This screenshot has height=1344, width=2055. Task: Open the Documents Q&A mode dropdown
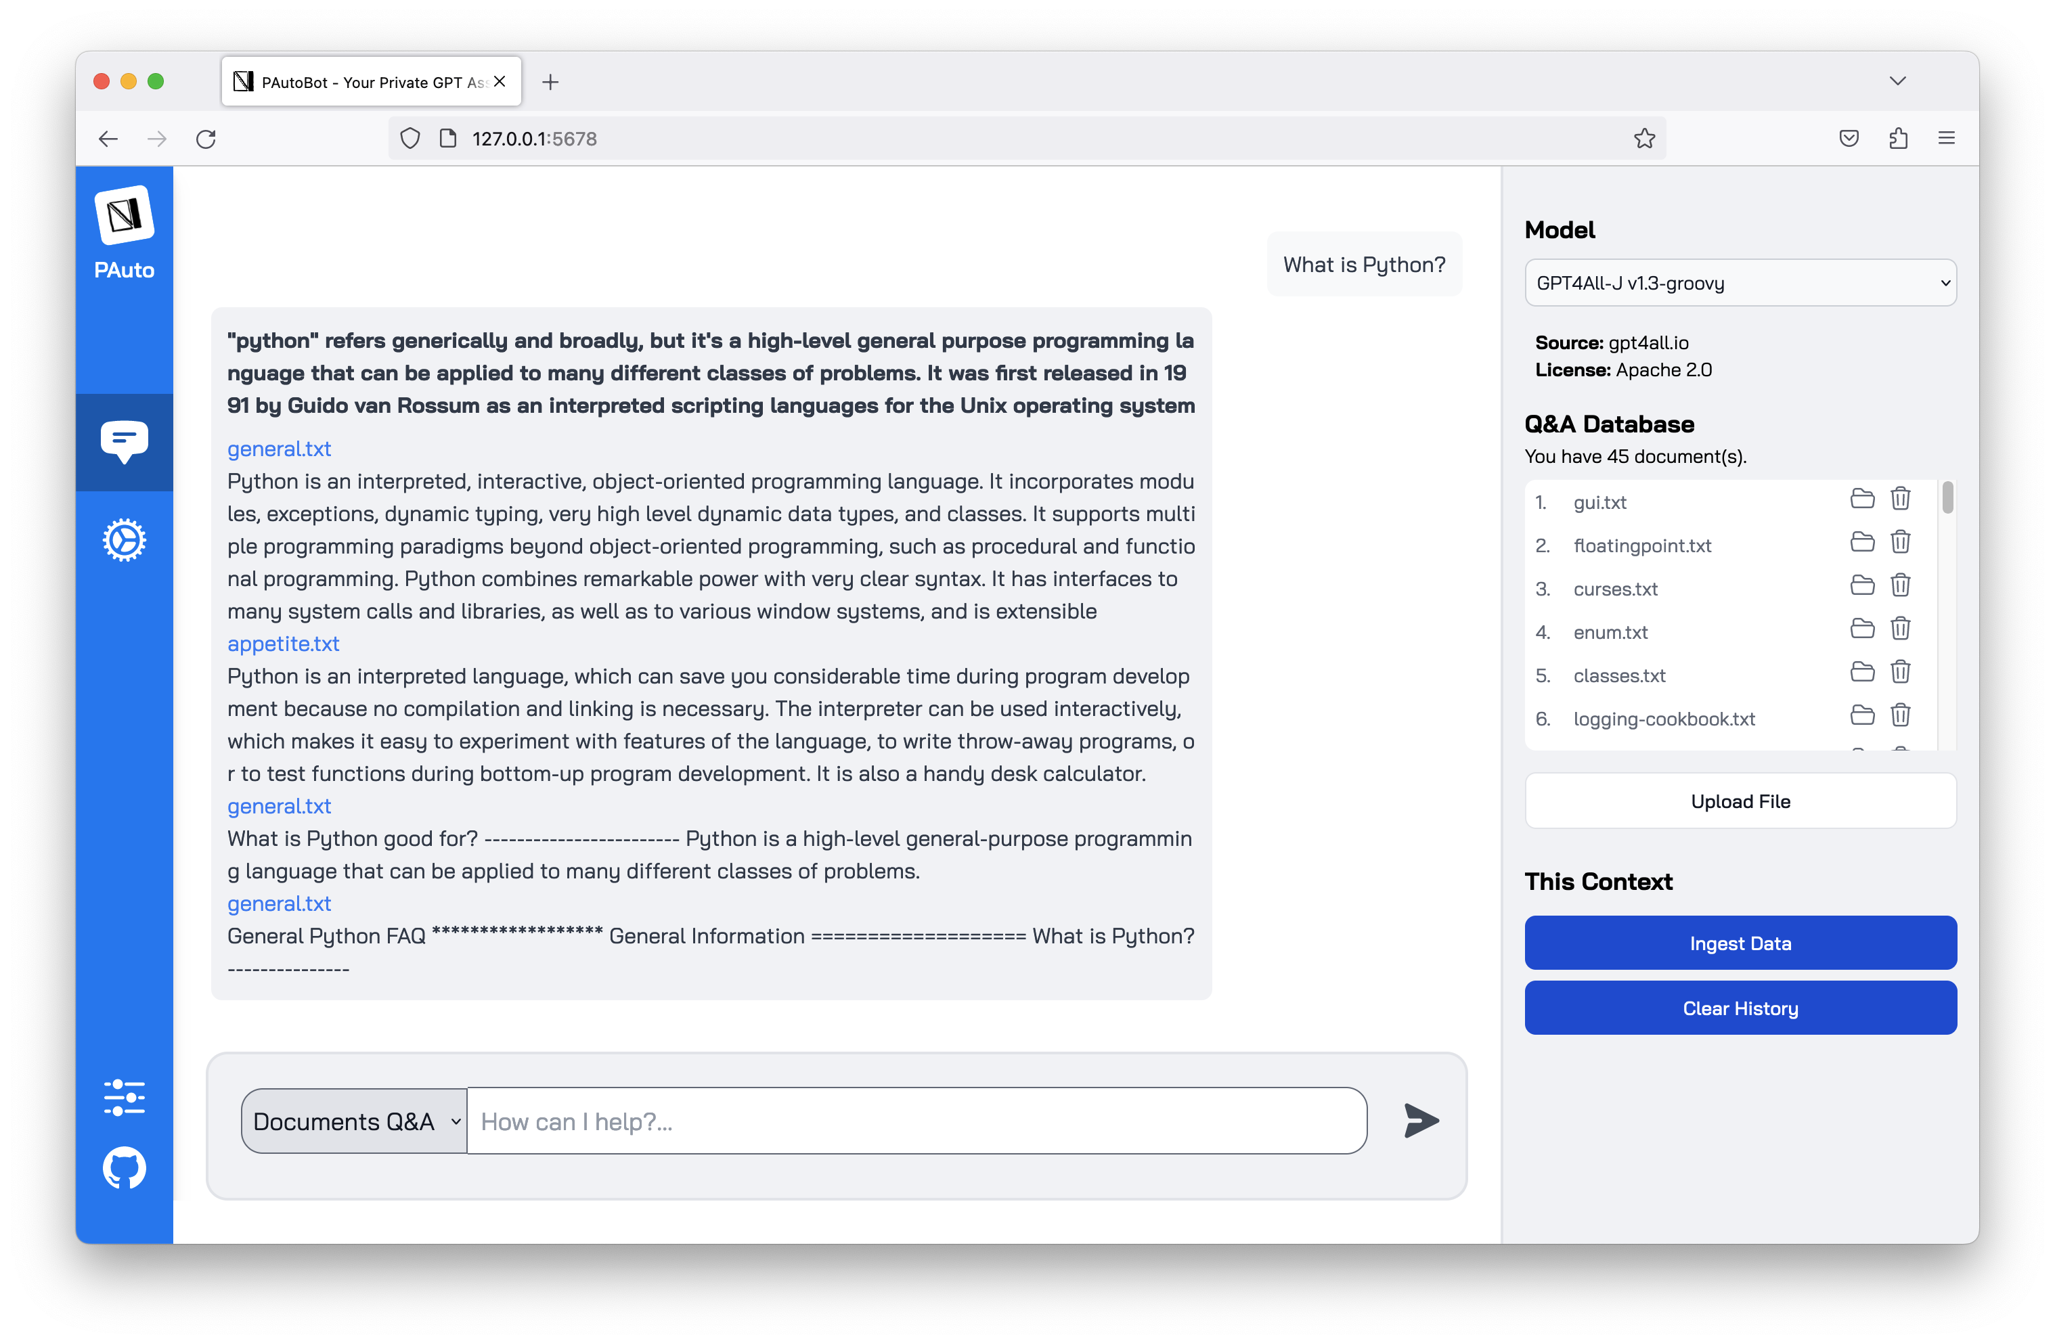(x=355, y=1121)
